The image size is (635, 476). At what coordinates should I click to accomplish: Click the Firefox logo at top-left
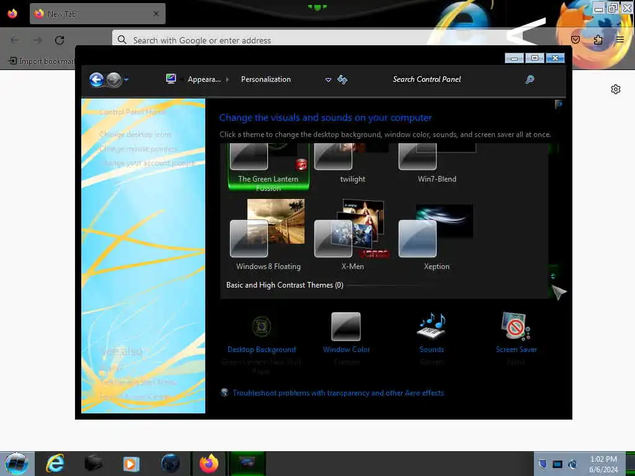point(12,14)
